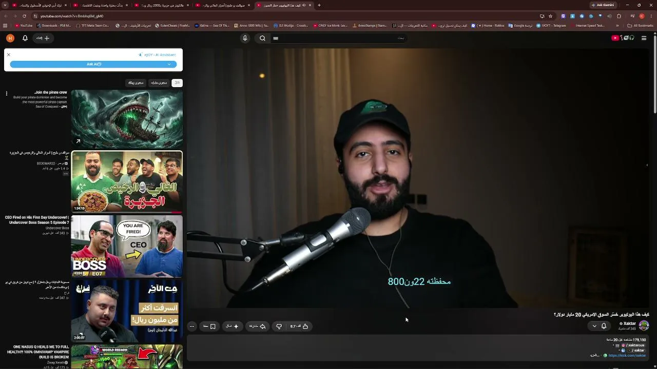Toggle the channel notification bell for Xaktar
The image size is (657, 369).
tap(604, 326)
